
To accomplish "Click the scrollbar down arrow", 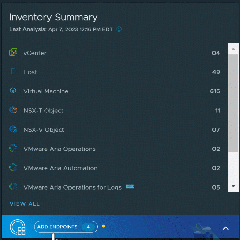I will [x=233, y=186].
